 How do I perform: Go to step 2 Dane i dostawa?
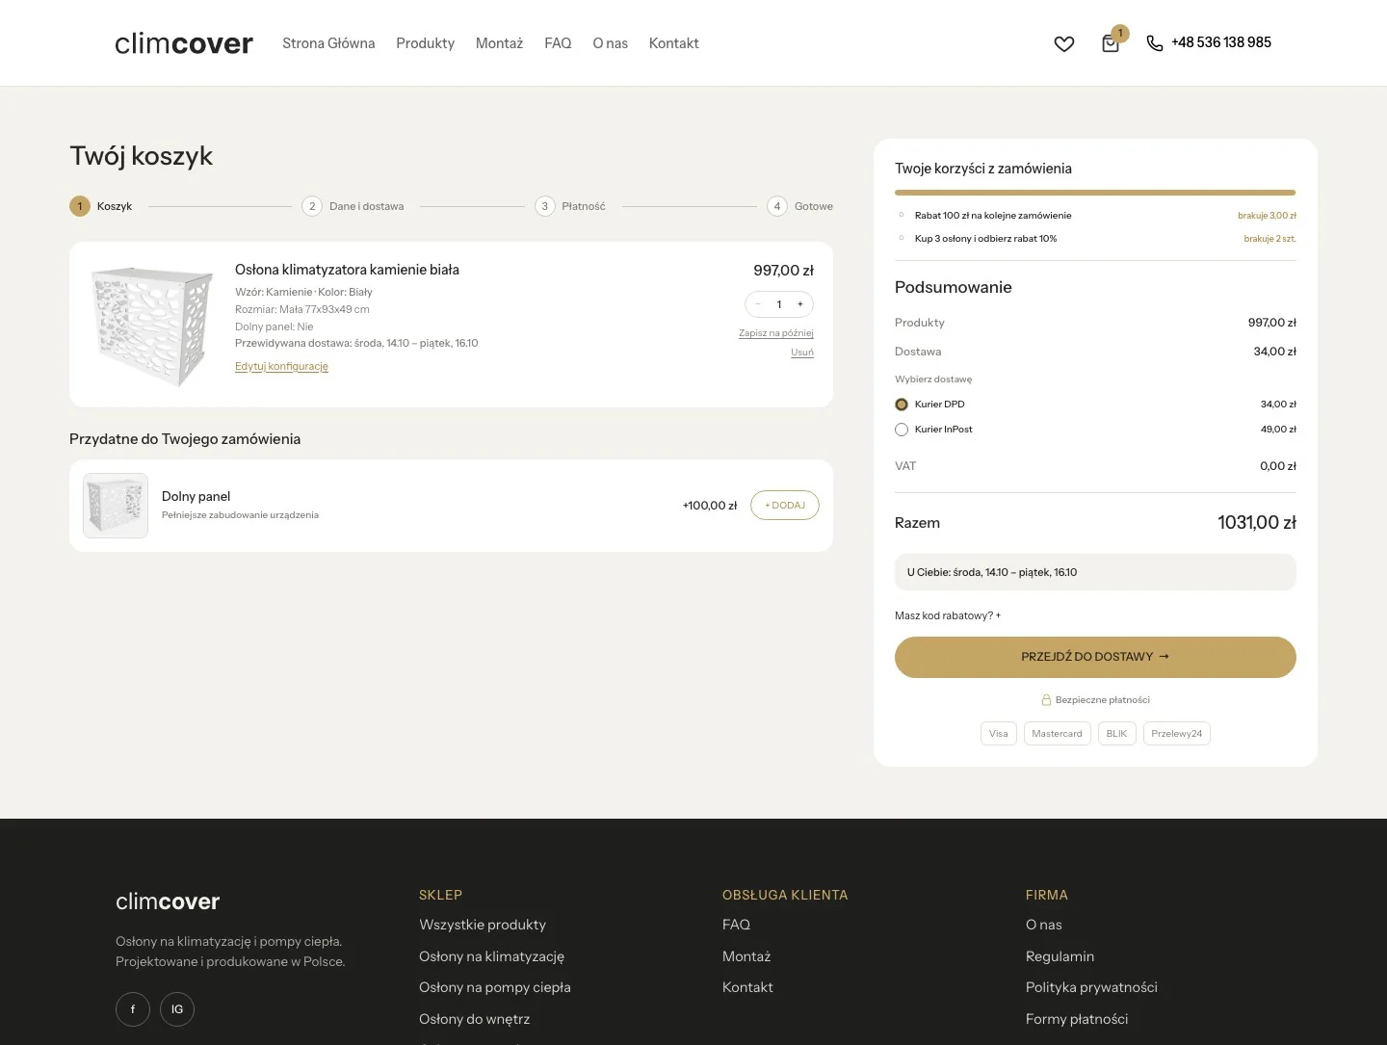pos(353,206)
